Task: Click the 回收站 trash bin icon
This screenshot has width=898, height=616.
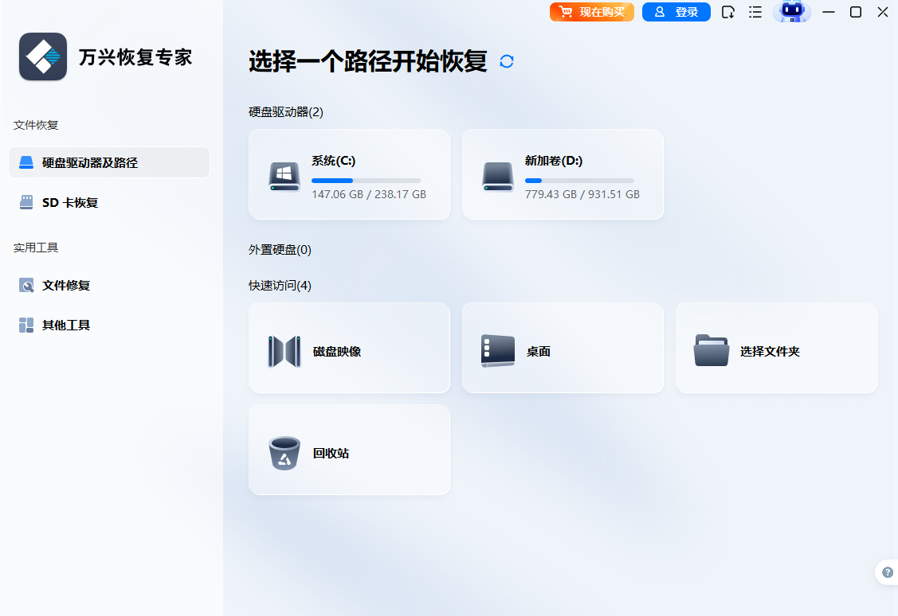Action: (284, 453)
